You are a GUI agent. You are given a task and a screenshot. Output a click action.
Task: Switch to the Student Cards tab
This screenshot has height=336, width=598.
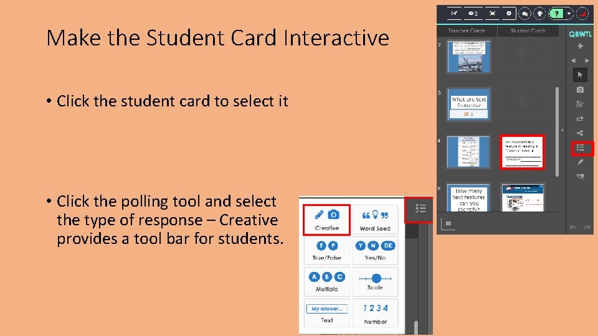pos(528,30)
